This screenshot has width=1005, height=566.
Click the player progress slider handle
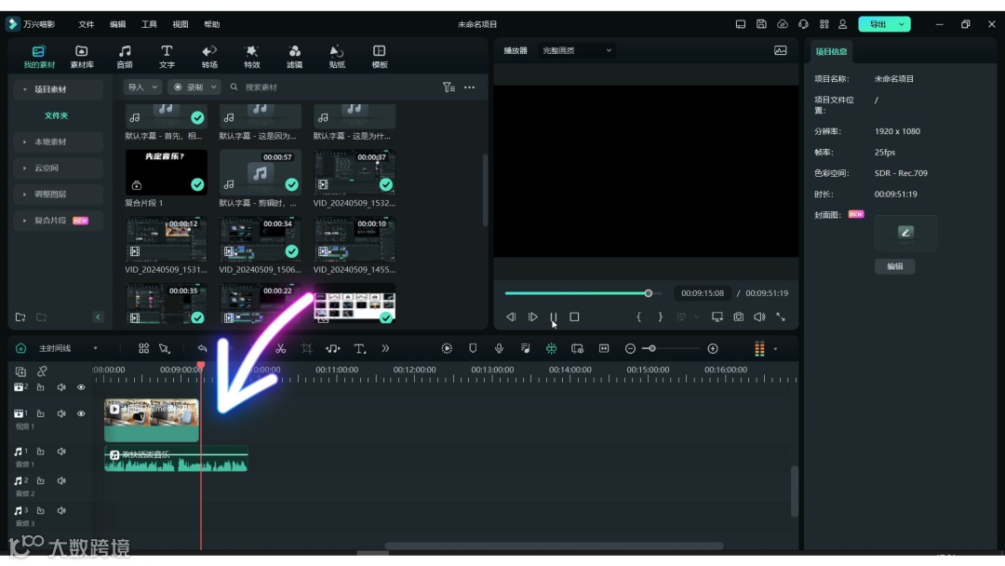648,293
